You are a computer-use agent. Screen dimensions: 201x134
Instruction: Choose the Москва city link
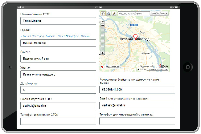click(51, 36)
